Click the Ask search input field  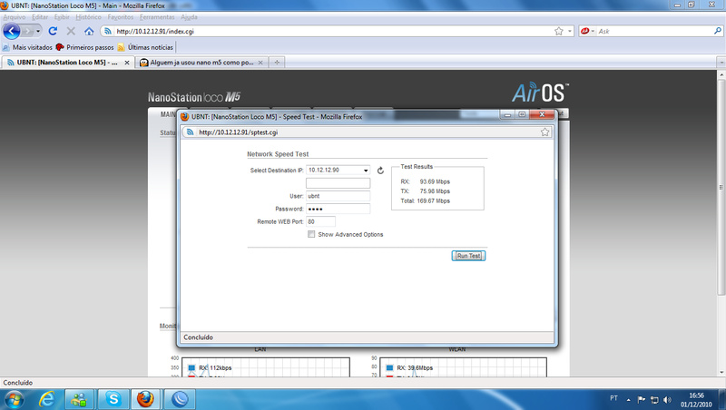[x=654, y=31]
